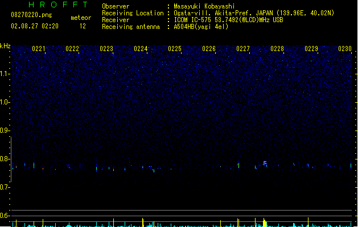Click the Receiving antenna field label
This screenshot has width=358, height=227.
click(x=131, y=27)
